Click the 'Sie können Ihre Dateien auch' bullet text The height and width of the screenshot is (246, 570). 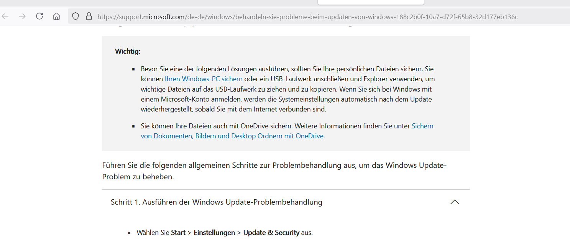(287, 131)
